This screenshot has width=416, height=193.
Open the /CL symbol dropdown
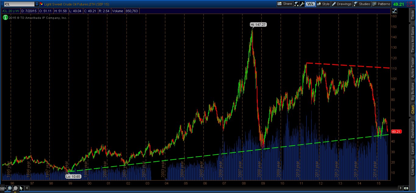[37, 4]
